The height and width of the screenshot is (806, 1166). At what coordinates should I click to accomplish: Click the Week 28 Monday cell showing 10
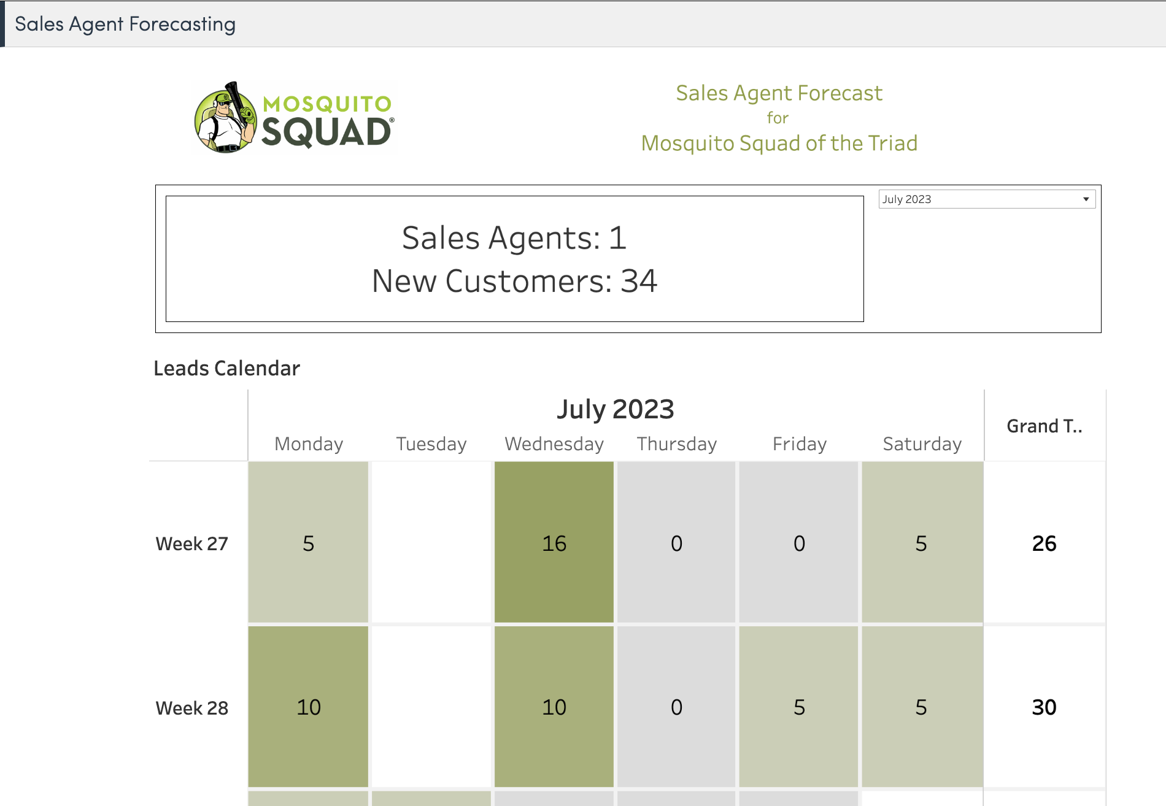(308, 707)
